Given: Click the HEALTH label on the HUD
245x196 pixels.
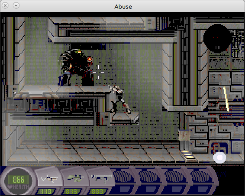Looking at the screenshot, I should click(x=21, y=187).
